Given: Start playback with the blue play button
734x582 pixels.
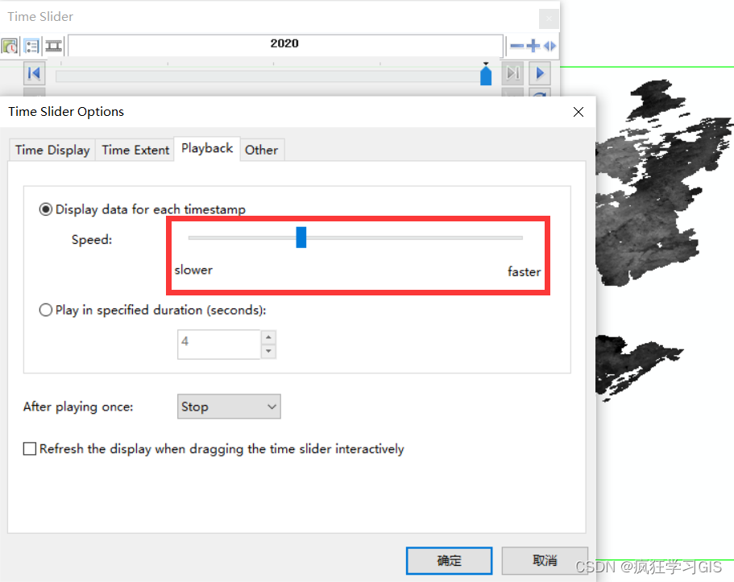Looking at the screenshot, I should point(540,73).
